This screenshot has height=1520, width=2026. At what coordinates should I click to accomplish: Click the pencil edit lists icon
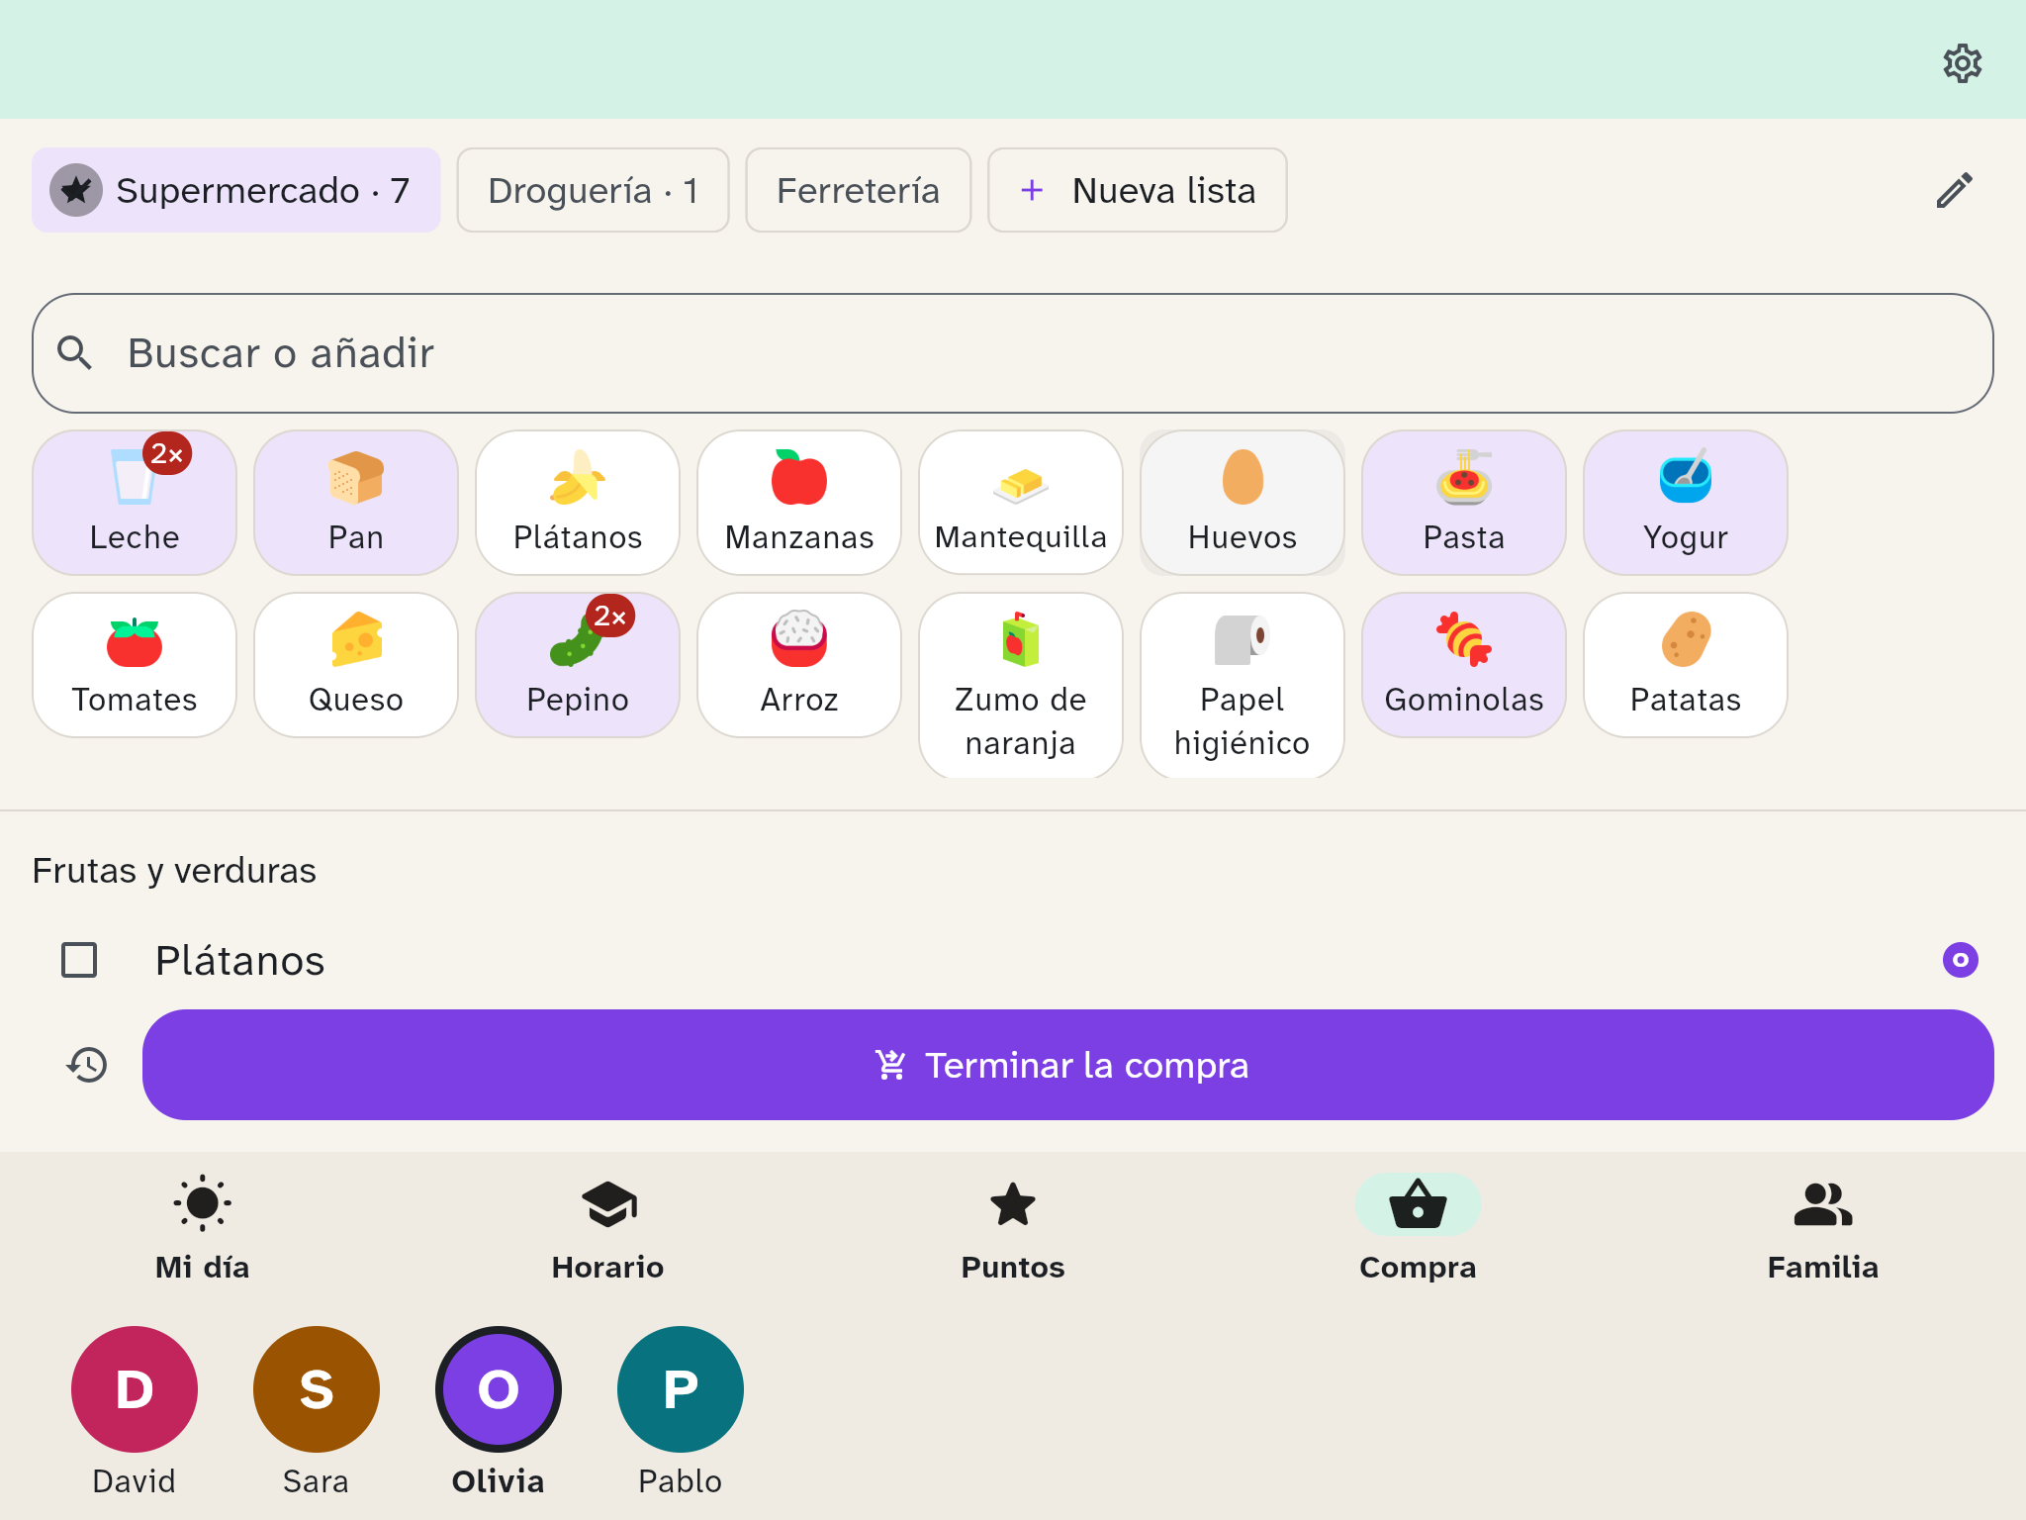(x=1954, y=190)
